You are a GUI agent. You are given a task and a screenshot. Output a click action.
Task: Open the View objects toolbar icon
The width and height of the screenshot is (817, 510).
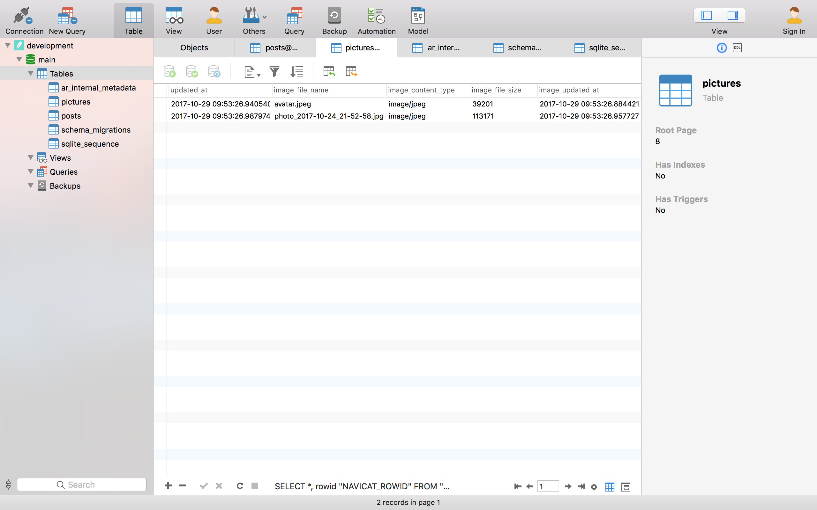click(x=174, y=20)
